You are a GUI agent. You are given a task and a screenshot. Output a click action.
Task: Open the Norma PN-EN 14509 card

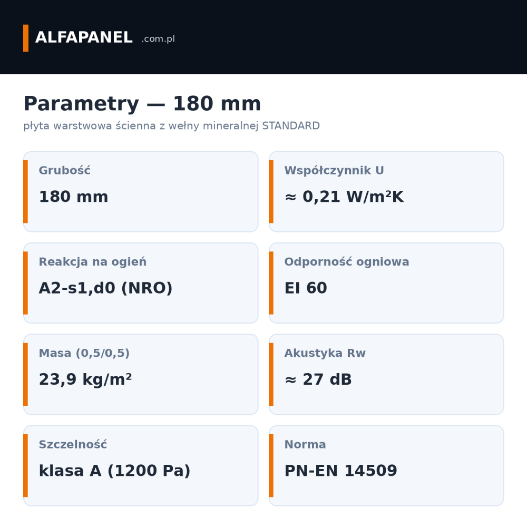386,465
